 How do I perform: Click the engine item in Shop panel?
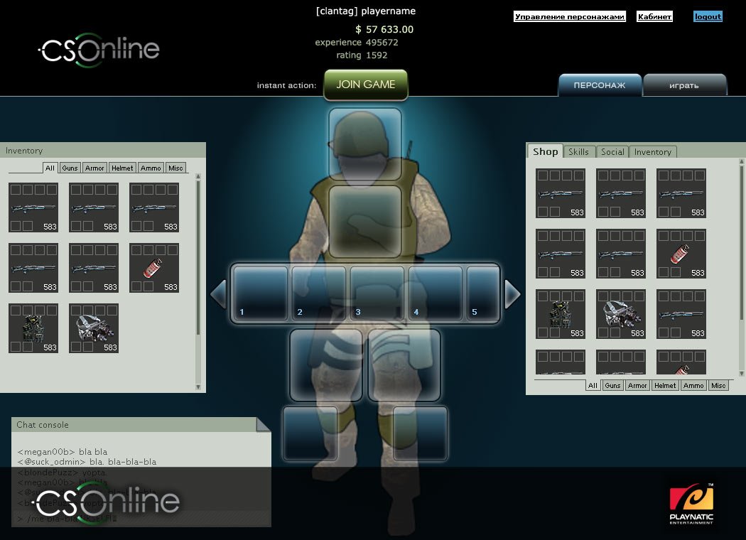620,313
